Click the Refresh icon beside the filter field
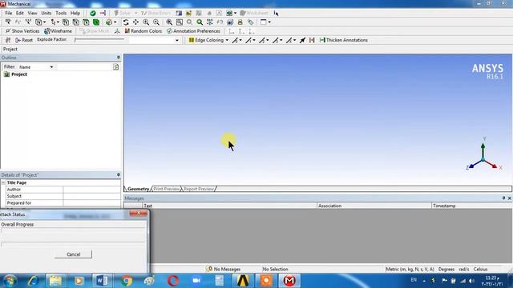Viewport: 513px width, 288px height. tap(115, 67)
